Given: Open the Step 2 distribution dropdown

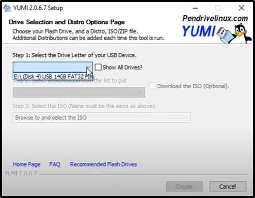Looking at the screenshot, I should [79, 92].
